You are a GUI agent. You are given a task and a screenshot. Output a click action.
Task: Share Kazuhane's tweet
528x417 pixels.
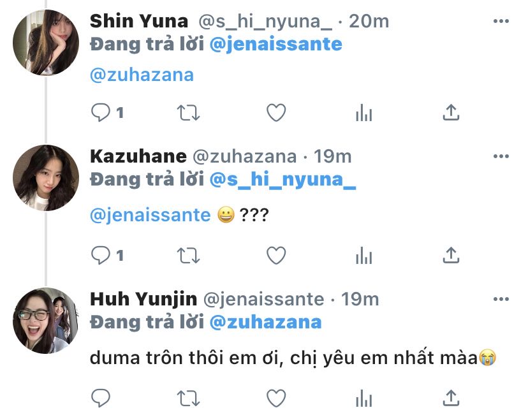tap(451, 256)
